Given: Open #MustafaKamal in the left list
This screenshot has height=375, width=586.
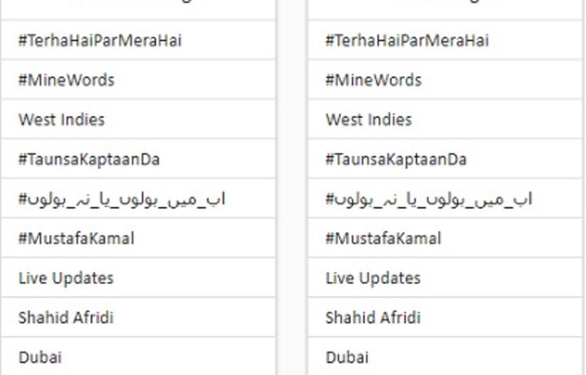Looking at the screenshot, I should point(77,238).
